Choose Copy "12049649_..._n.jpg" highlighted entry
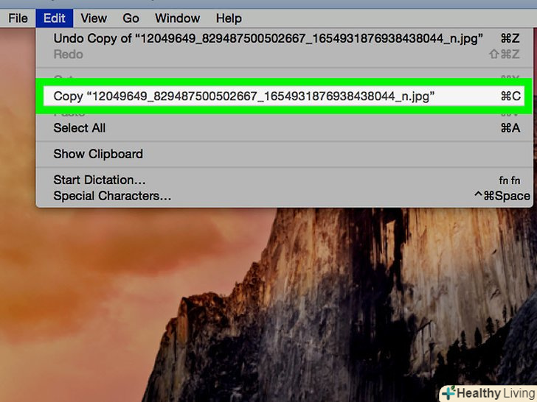Viewport: 537px width, 402px height. point(284,96)
